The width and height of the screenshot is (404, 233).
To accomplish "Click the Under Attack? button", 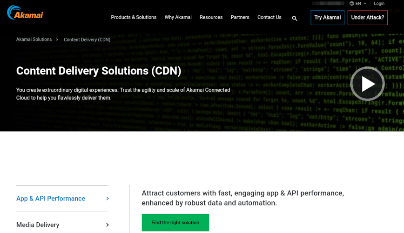I will tap(367, 18).
